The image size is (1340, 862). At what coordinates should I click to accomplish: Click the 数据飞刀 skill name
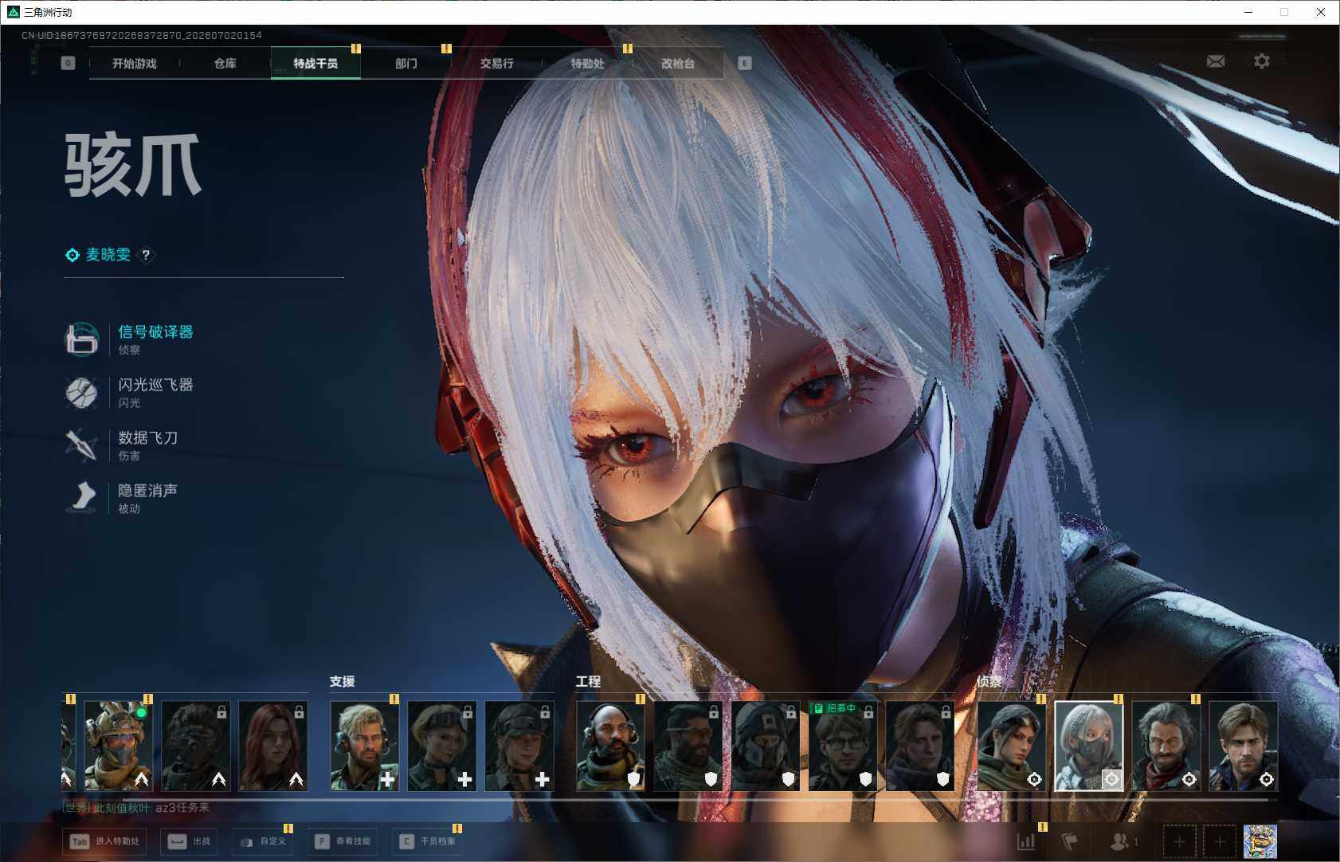coord(148,437)
